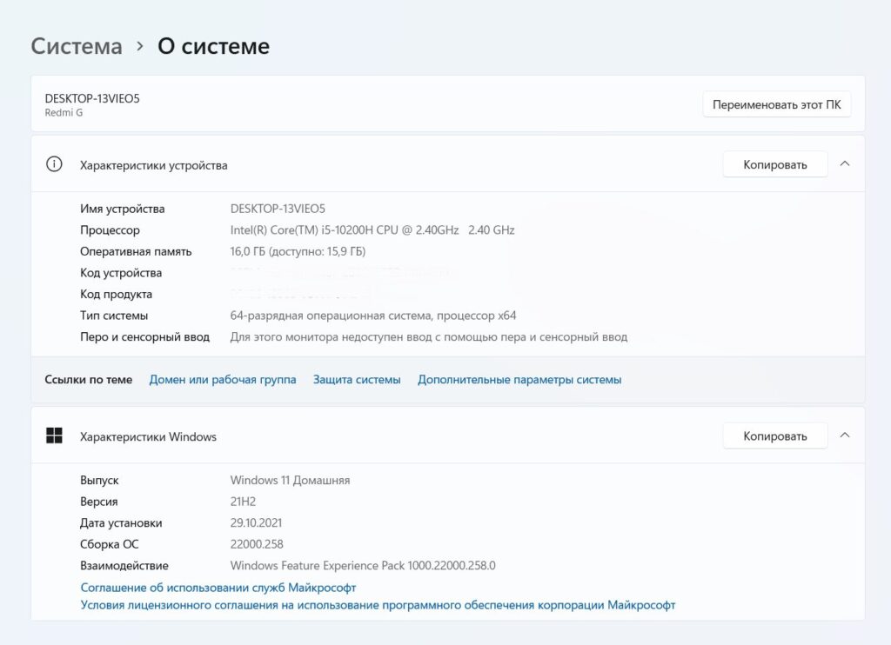This screenshot has height=645, width=891.
Task: Open Дополнительные параметры системы link
Action: tap(519, 379)
